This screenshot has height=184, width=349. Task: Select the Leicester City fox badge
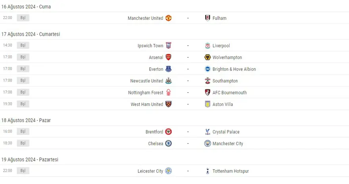click(169, 171)
